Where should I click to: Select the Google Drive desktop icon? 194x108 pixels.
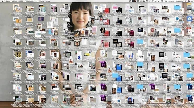pyautogui.click(x=190, y=19)
